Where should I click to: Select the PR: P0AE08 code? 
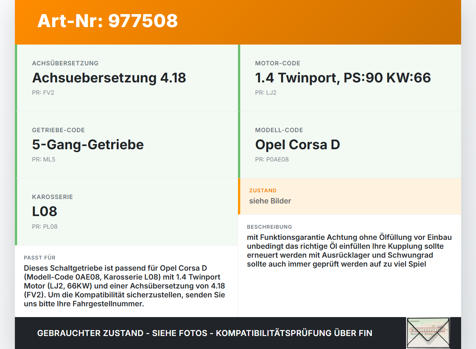272,159
